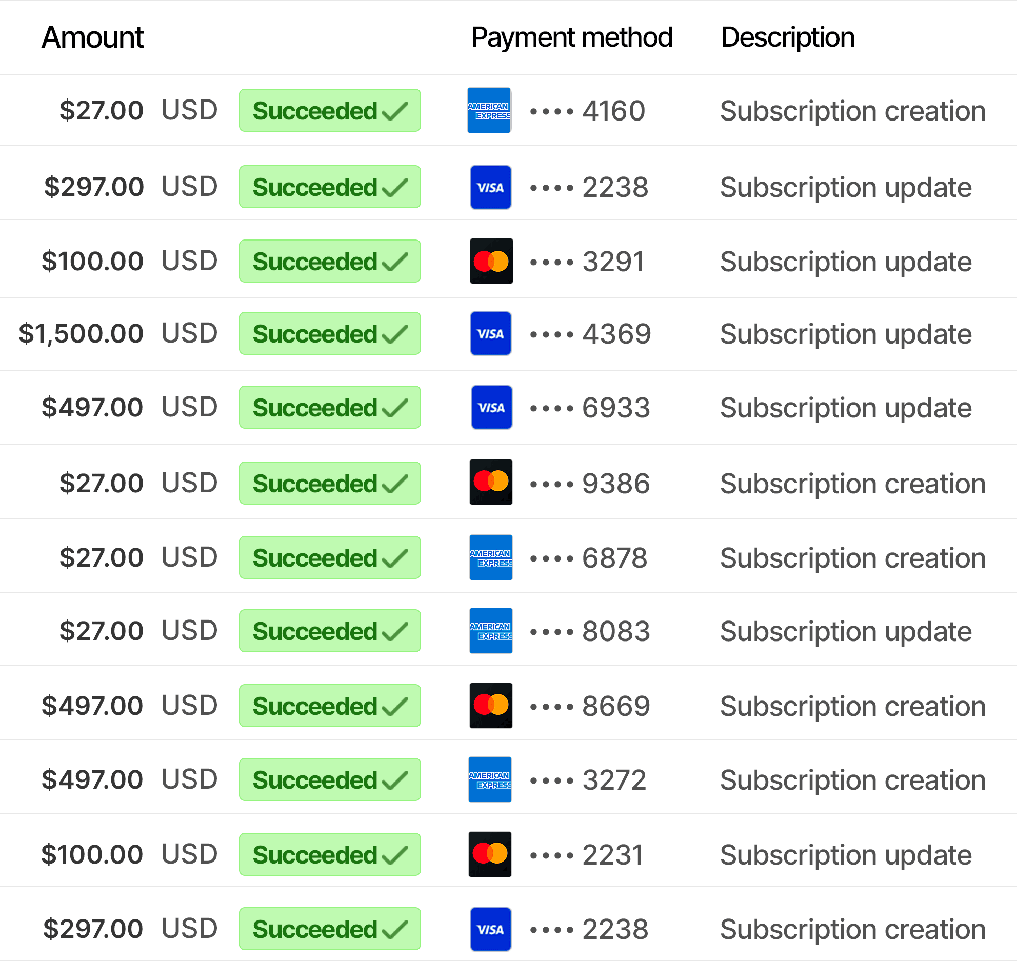Viewport: 1017px width, 961px height.
Task: Open the Subscription creation payment for card 4160
Action: (x=852, y=111)
